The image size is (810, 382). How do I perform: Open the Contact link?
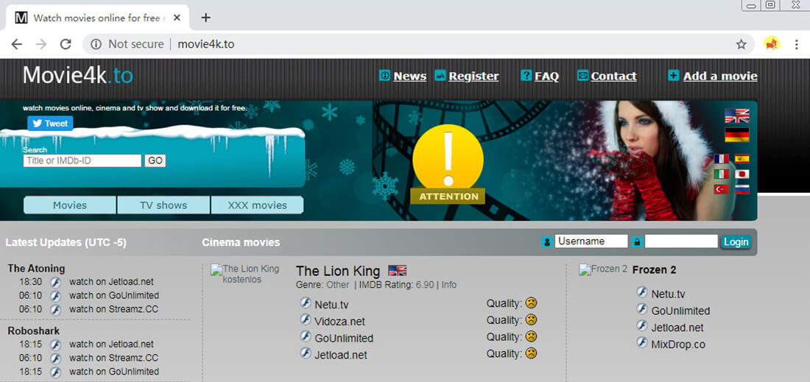tap(613, 77)
